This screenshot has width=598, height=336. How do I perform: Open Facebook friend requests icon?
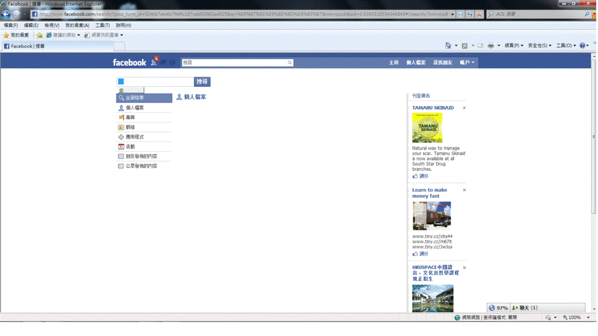pos(154,62)
